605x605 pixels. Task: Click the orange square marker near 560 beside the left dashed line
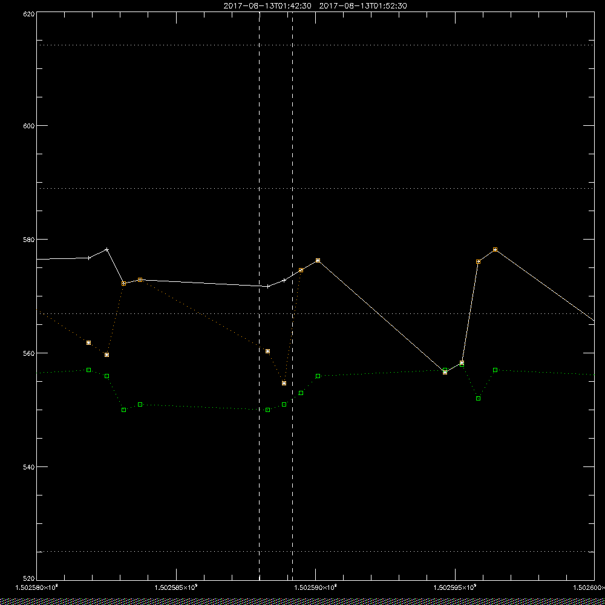coord(268,351)
